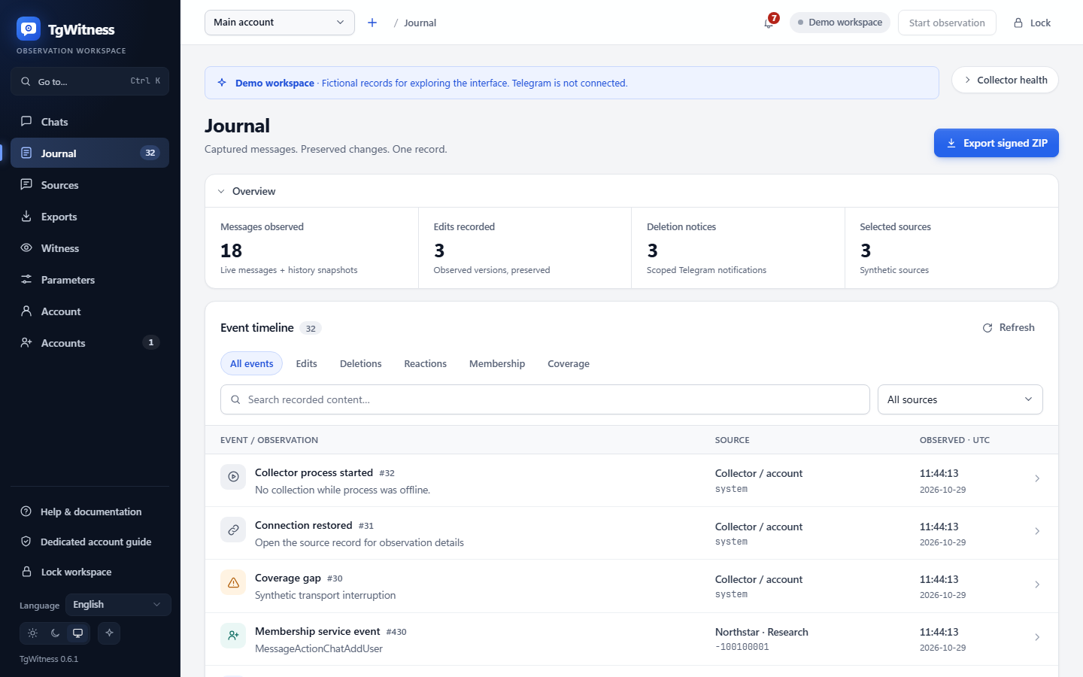Viewport: 1083px width, 677px height.
Task: Expand the Connection restored #31 row chevron
Action: click(1037, 531)
